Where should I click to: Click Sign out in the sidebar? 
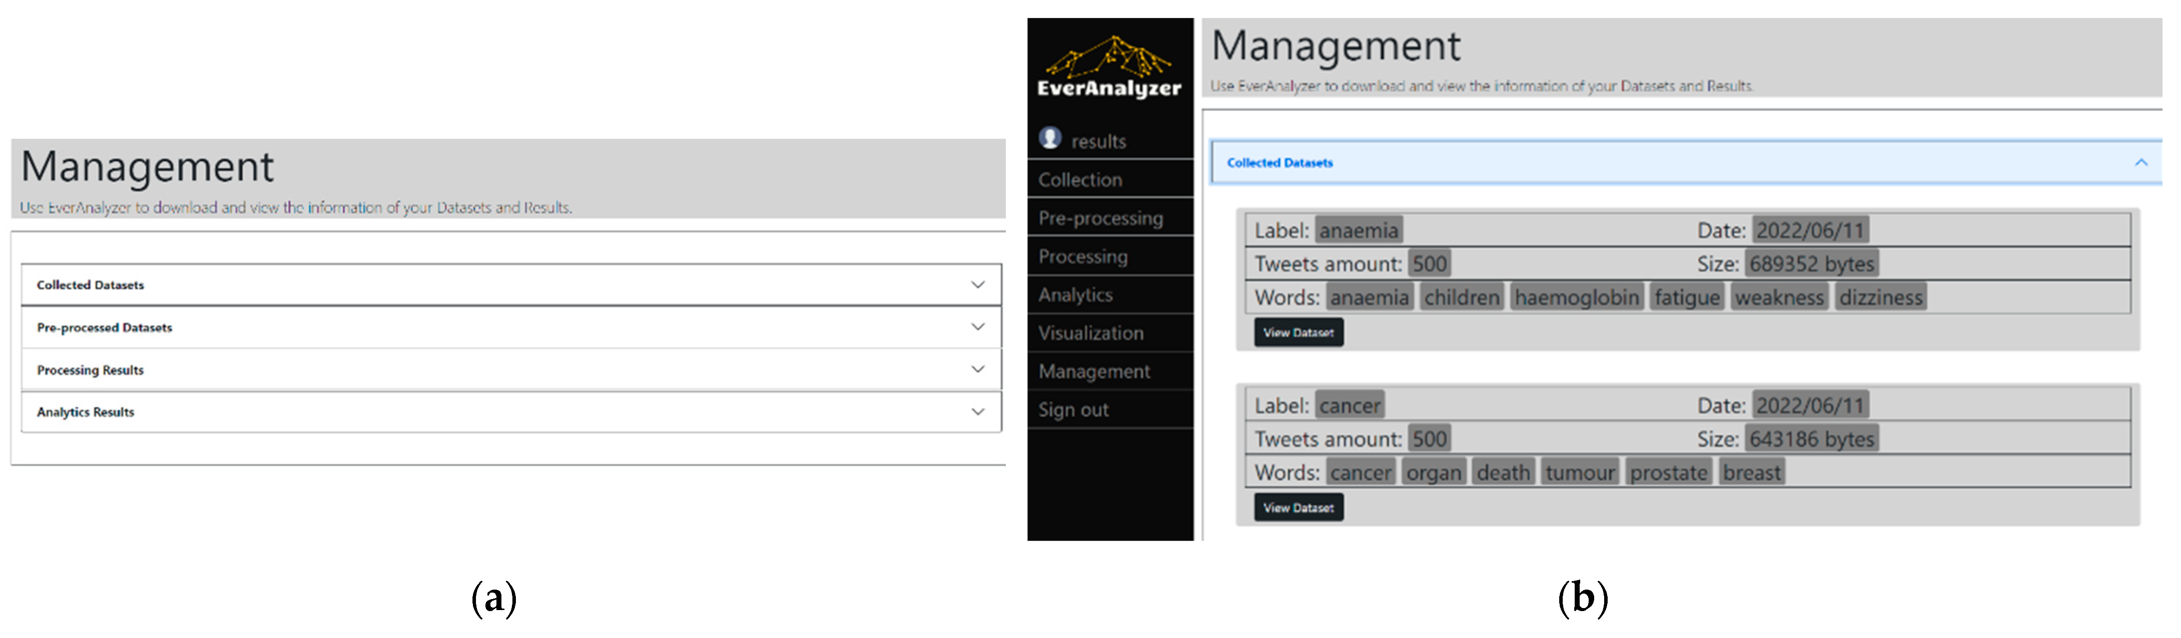1073,410
